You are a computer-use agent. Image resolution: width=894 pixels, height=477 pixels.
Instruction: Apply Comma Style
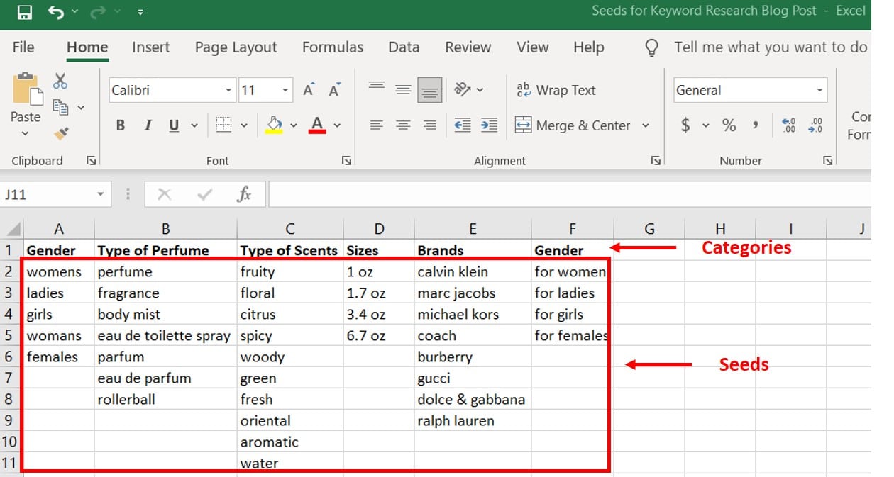(x=756, y=125)
